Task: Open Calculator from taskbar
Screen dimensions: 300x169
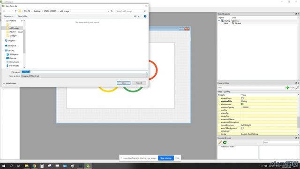Action: click(x=42, y=166)
